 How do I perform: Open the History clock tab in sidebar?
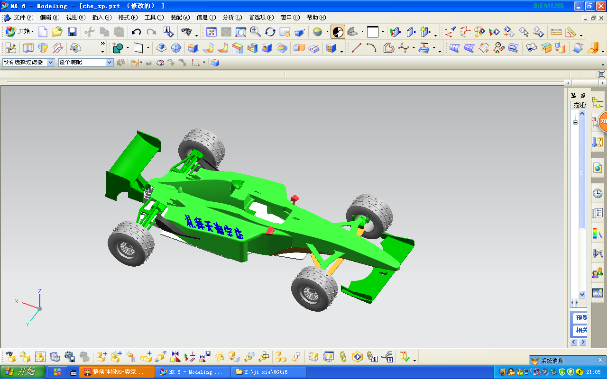coord(598,193)
